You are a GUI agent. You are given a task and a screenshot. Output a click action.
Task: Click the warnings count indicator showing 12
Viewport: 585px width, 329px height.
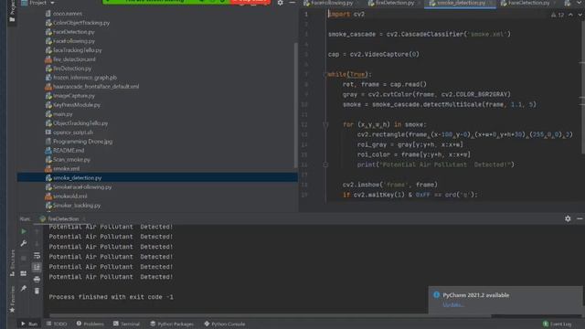[x=558, y=15]
